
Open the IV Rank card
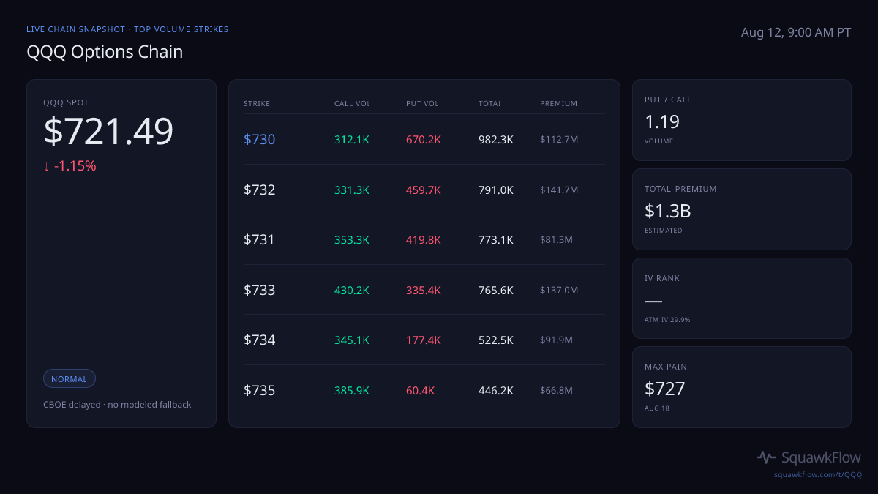point(742,298)
